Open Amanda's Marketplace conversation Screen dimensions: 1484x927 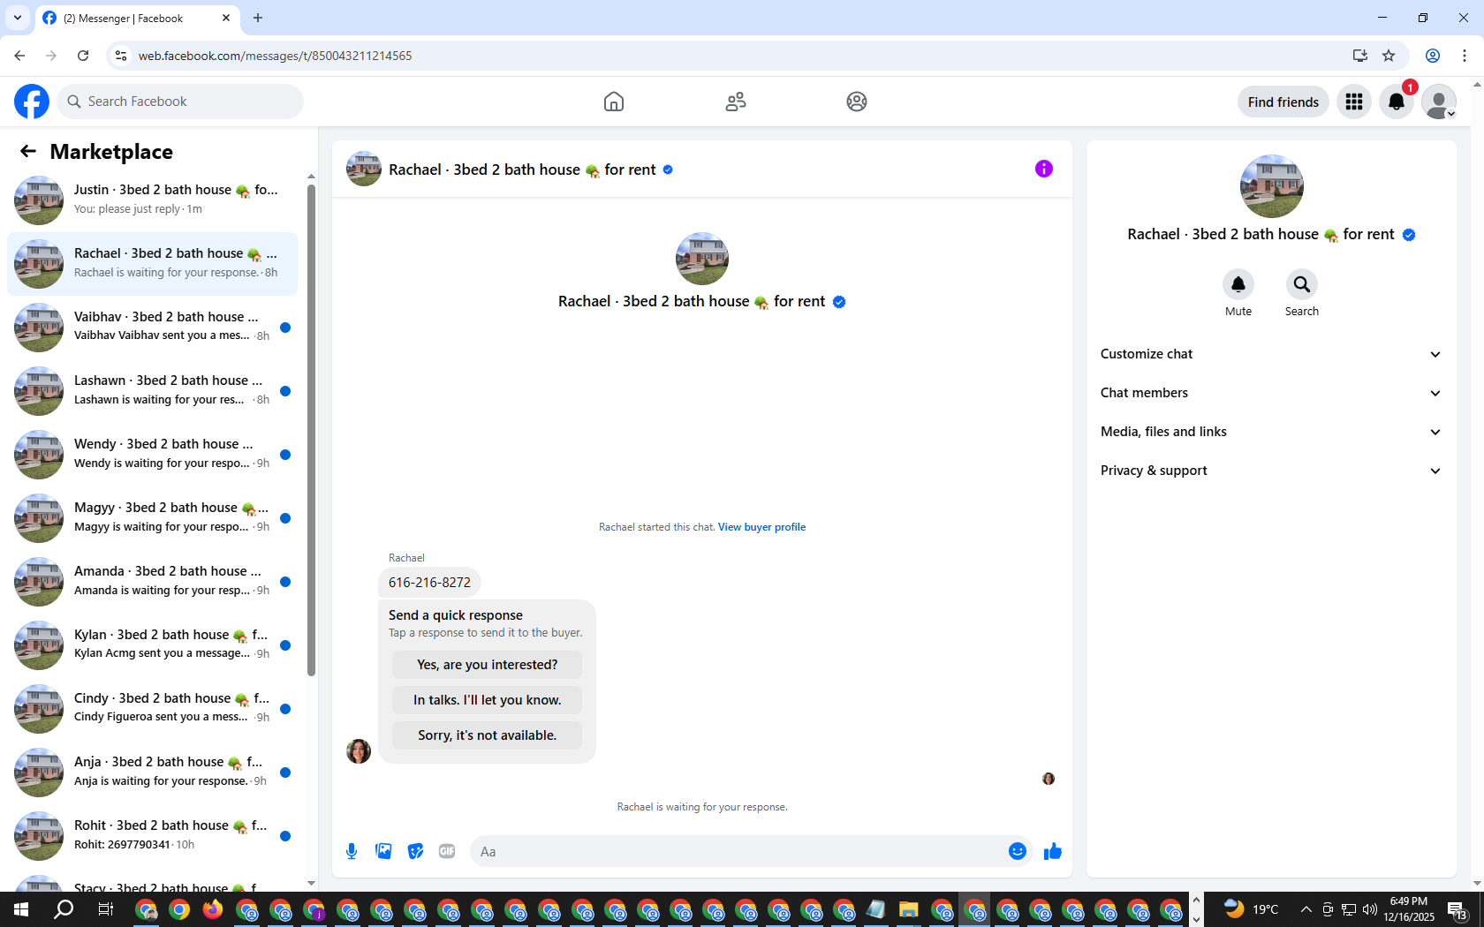coord(152,582)
